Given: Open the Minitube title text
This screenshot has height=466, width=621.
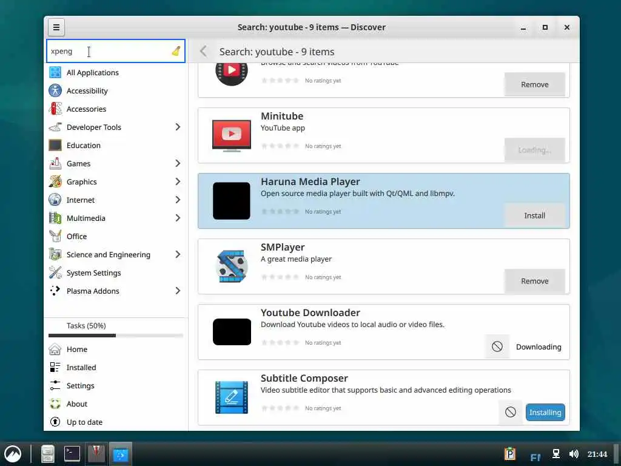Looking at the screenshot, I should coord(282,116).
